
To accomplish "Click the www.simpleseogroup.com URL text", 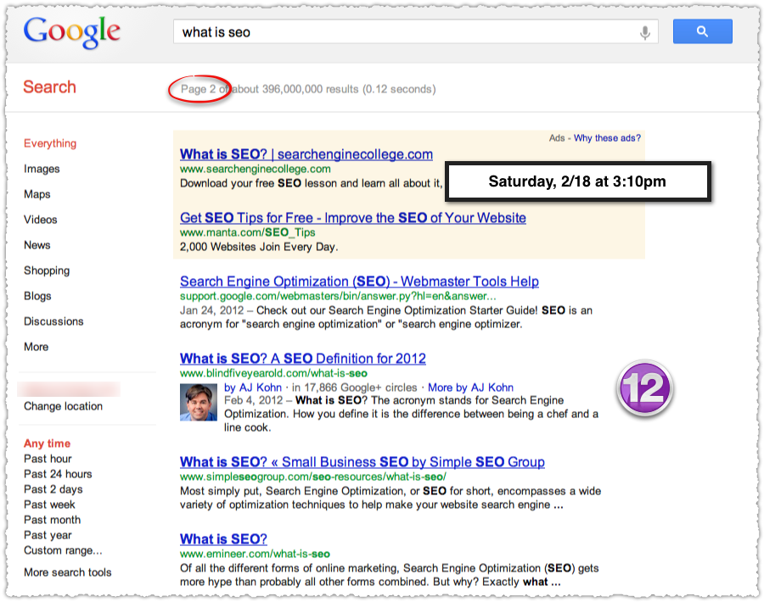I will [x=312, y=477].
